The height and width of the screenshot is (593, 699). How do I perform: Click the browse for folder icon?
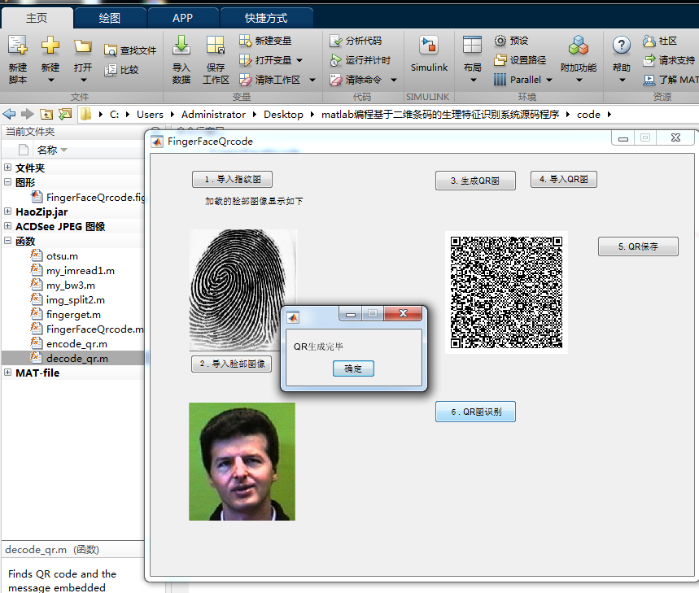coord(66,115)
